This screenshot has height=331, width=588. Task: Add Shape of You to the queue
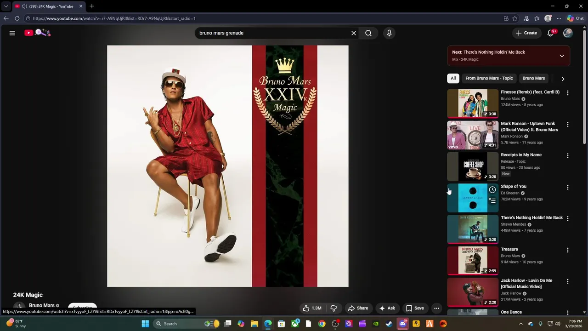pyautogui.click(x=492, y=200)
